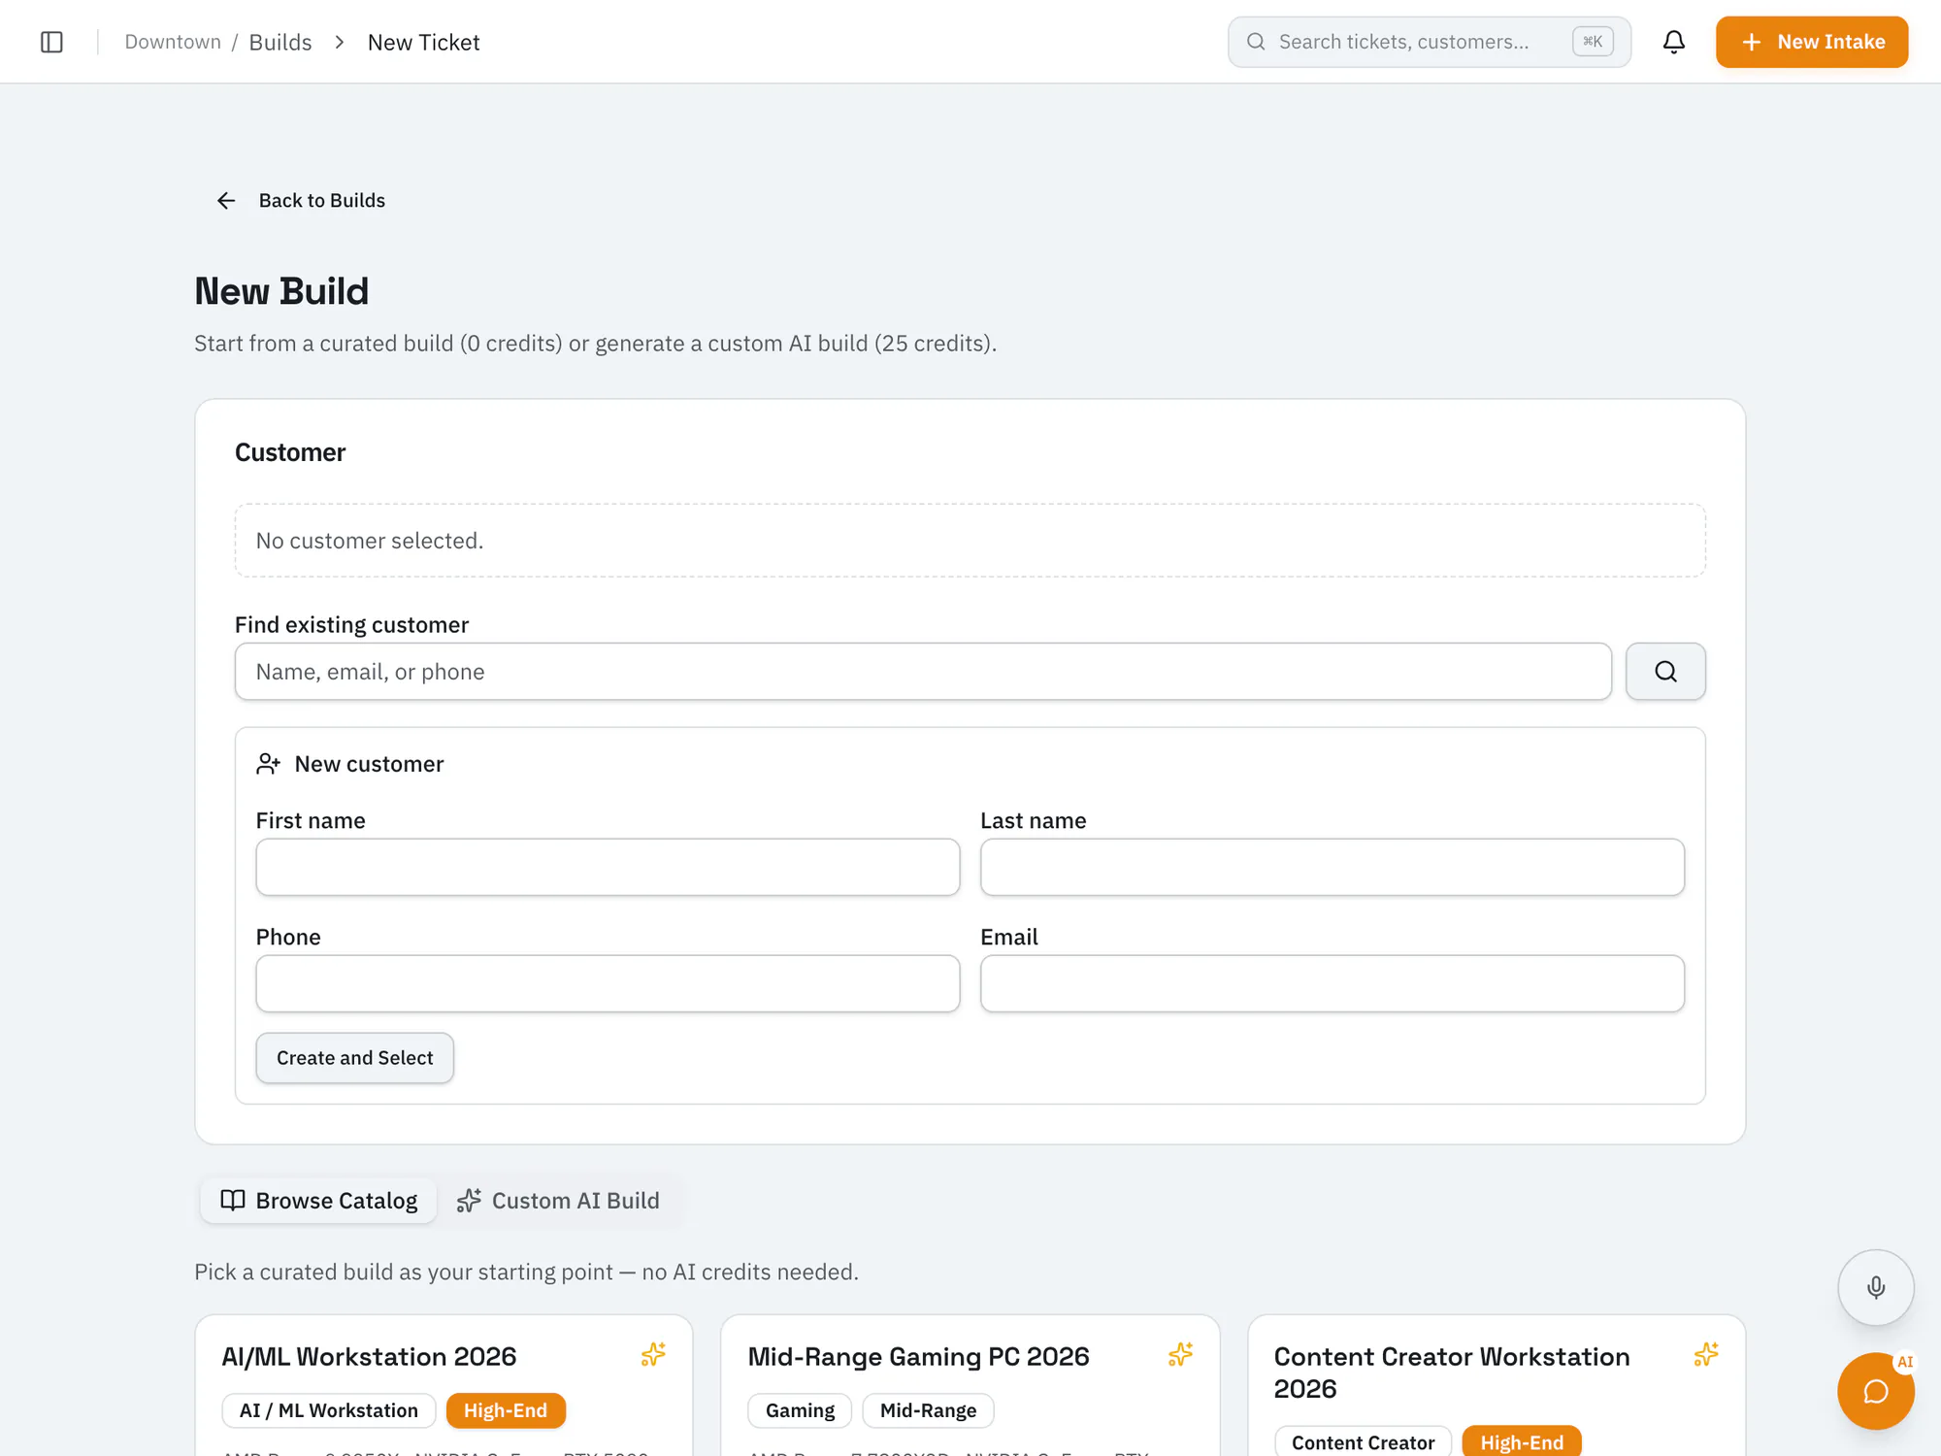The width and height of the screenshot is (1941, 1456).
Task: Click the magnifier icon in top search
Action: coord(1256,42)
